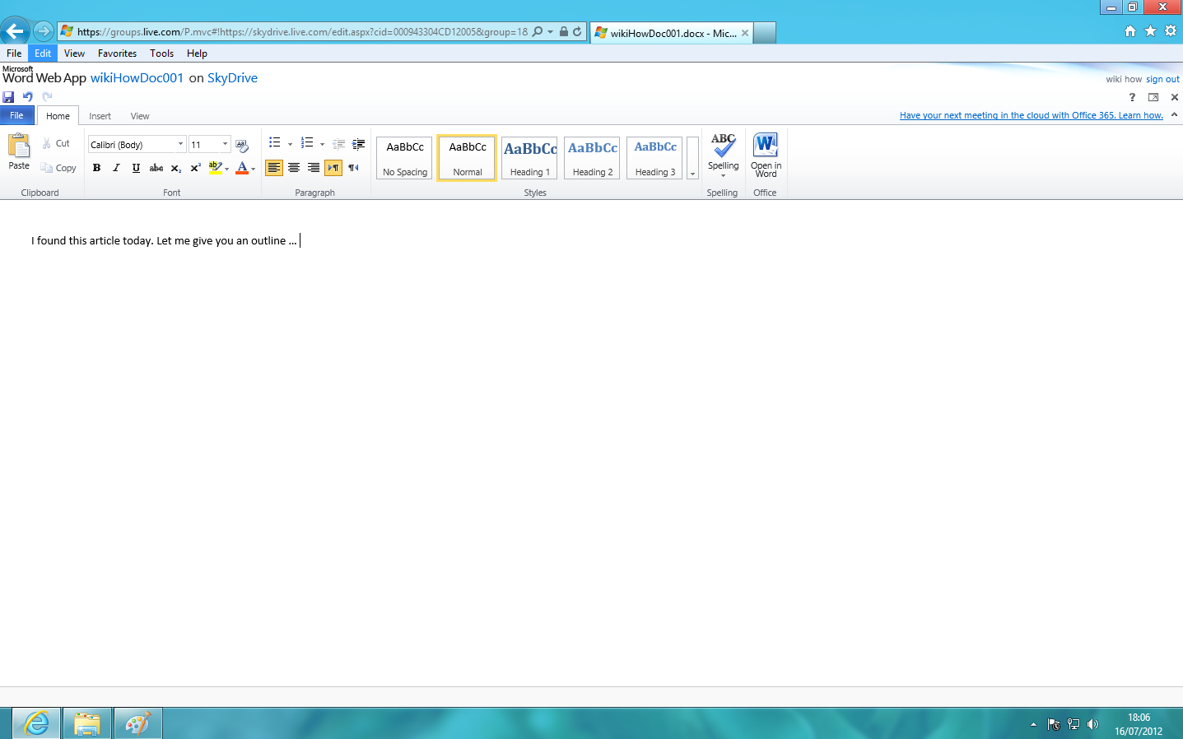The width and height of the screenshot is (1183, 739).
Task: Set left-to-right text direction
Action: (x=333, y=168)
